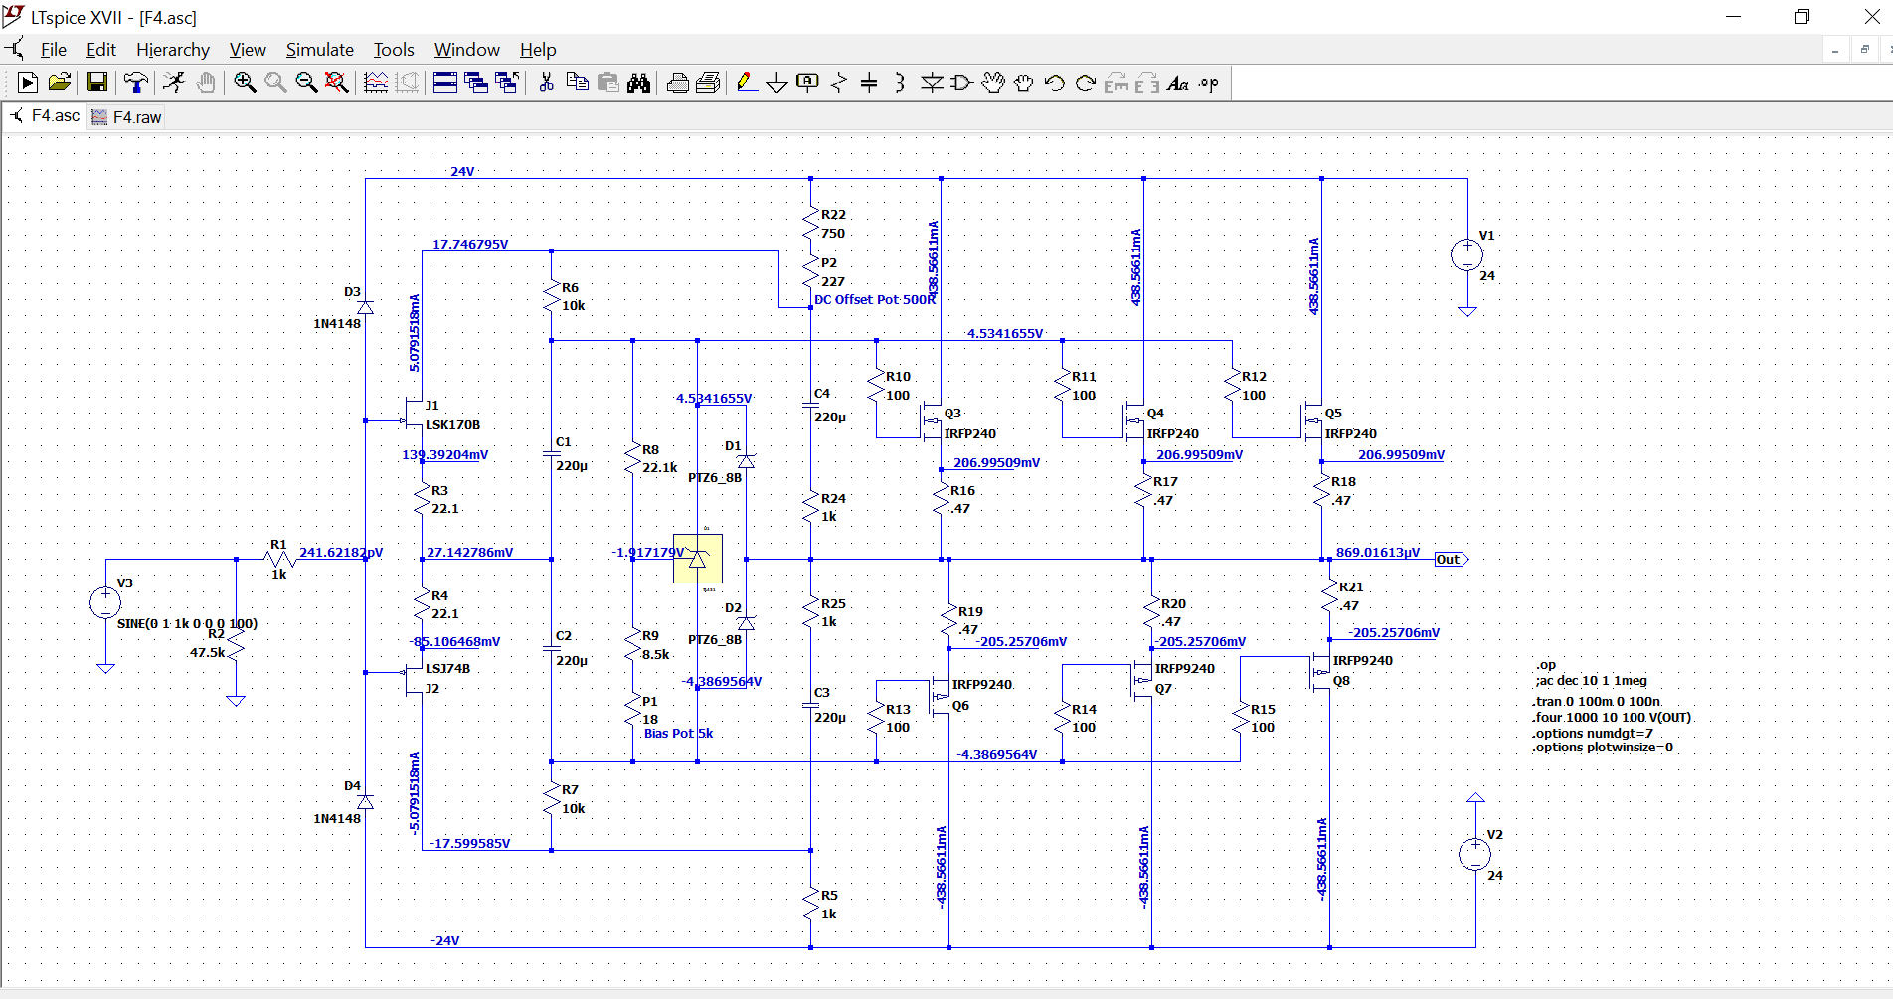
Task: Open the File menu
Action: pyautogui.click(x=54, y=50)
